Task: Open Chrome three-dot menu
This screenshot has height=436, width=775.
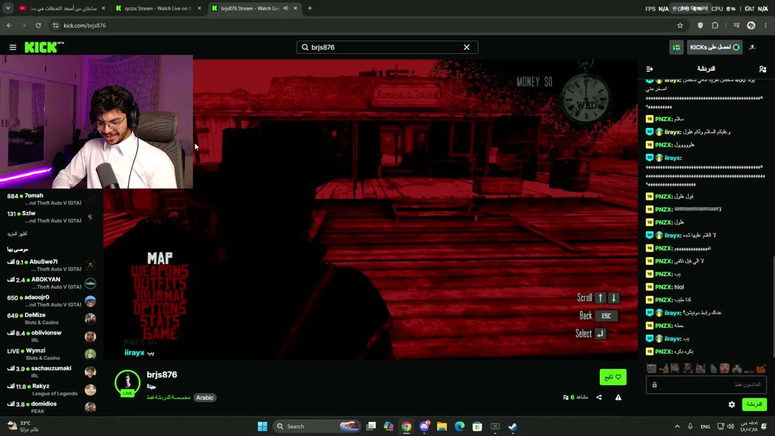Action: 766,25
